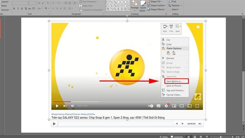Enter fullscreen with the YouTube fullscreen icon
This screenshot has width=245, height=138.
197,106
